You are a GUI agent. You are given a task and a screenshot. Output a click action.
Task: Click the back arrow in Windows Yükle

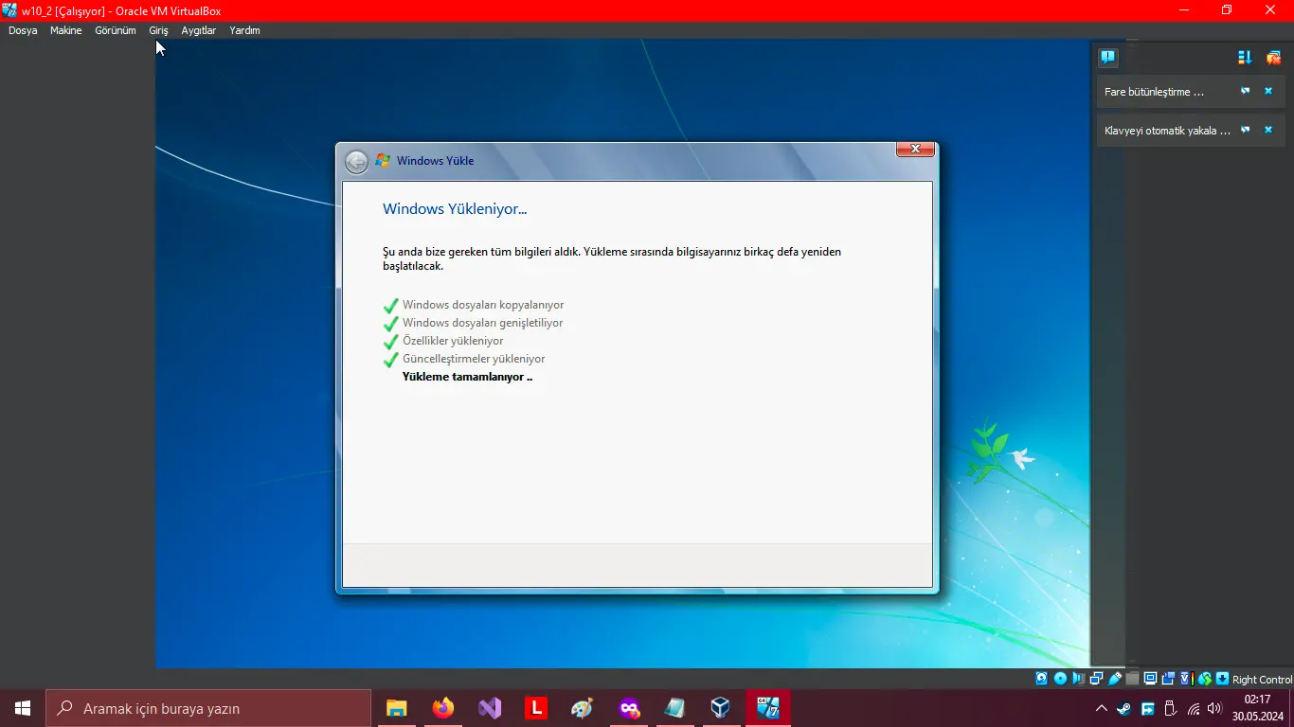coord(356,162)
